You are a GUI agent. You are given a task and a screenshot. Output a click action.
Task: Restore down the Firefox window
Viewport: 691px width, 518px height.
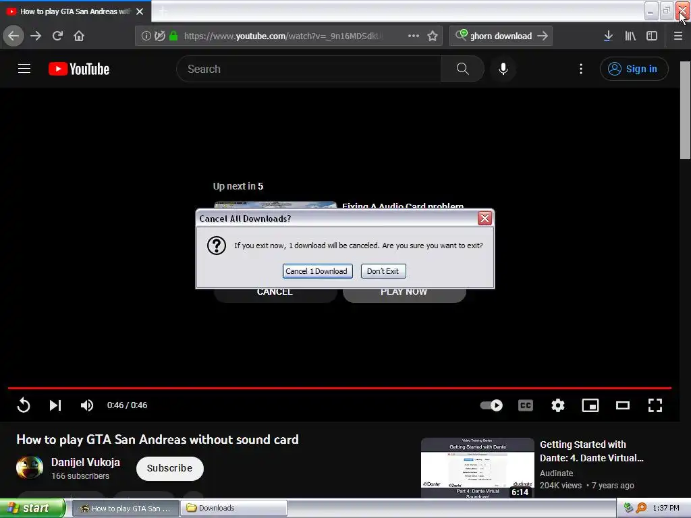(x=667, y=11)
